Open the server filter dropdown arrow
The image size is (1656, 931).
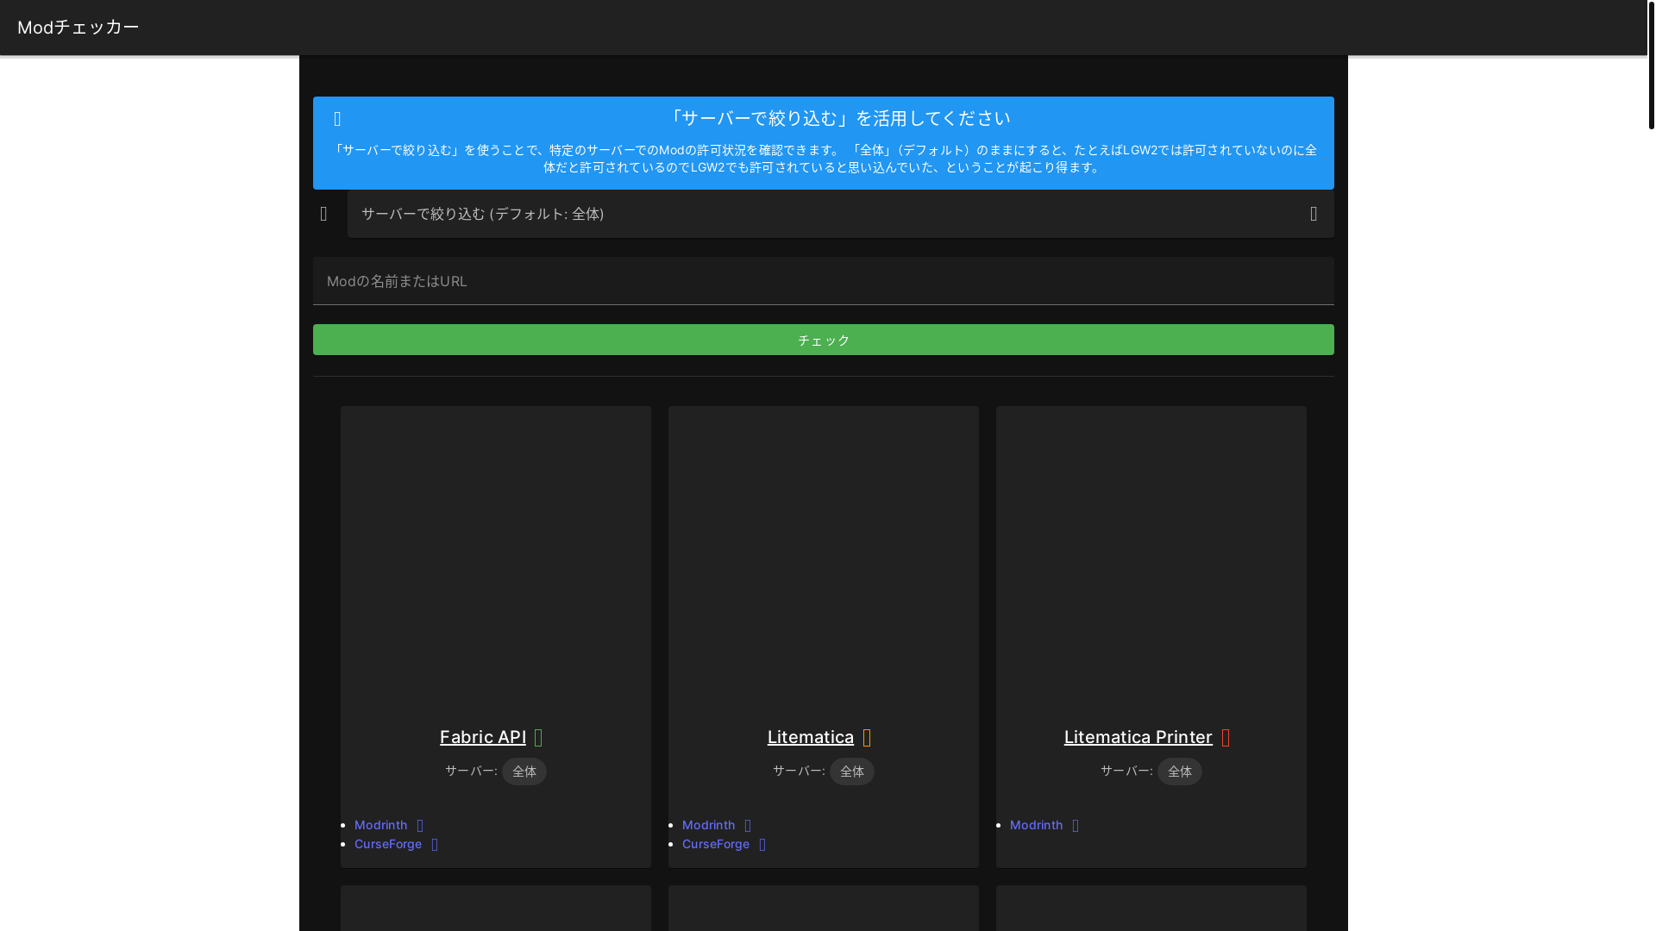(1314, 214)
